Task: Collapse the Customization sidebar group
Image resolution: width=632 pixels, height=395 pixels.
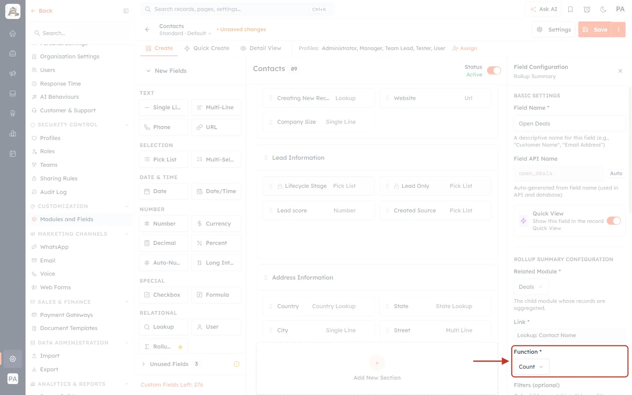Action: click(127, 206)
